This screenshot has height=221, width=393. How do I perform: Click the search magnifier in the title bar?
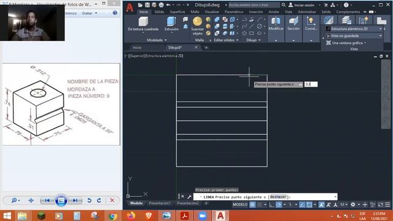(284, 5)
